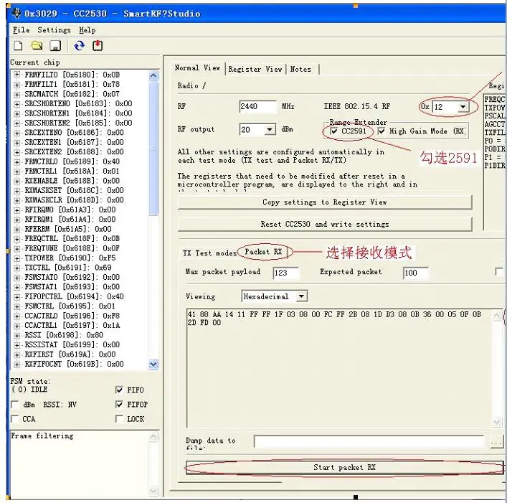Expand the TXPOWER register node
Screen dimensions: 507x503
point(16,258)
